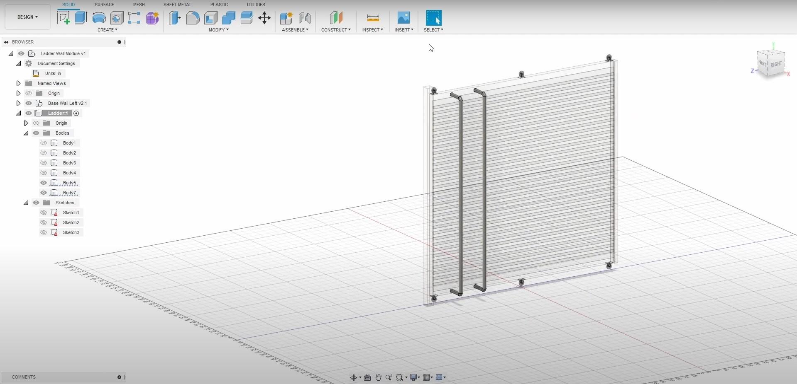Open the CONSTRUCT dropdown menu
Screen dimensions: 797x384
point(336,30)
